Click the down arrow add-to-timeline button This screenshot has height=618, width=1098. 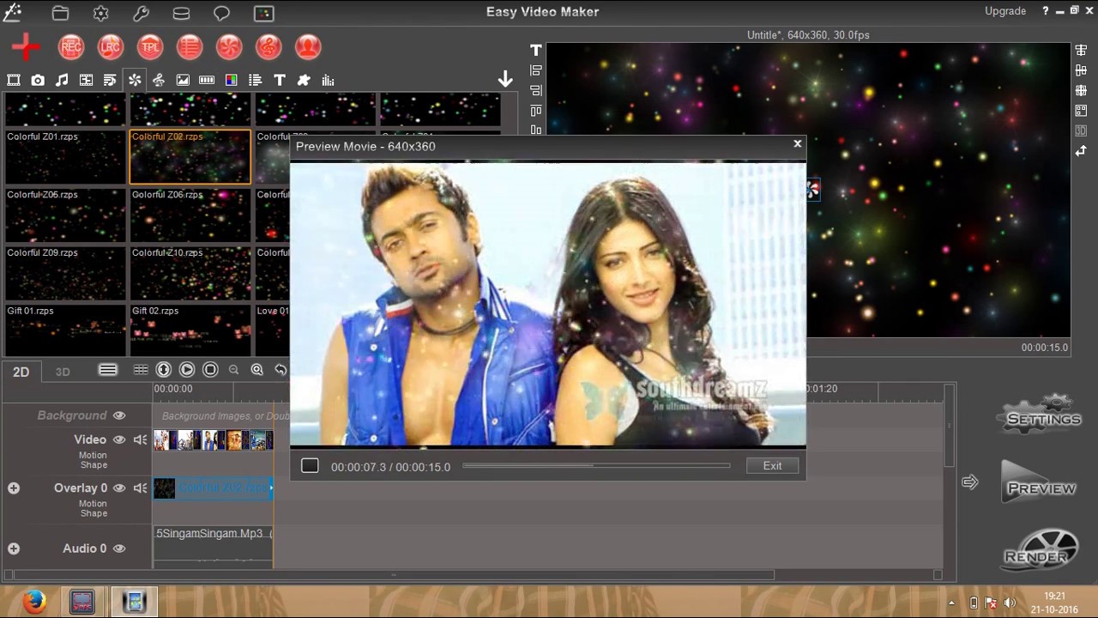[505, 80]
